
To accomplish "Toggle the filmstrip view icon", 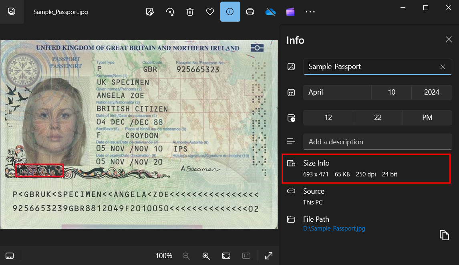I will click(x=10, y=256).
